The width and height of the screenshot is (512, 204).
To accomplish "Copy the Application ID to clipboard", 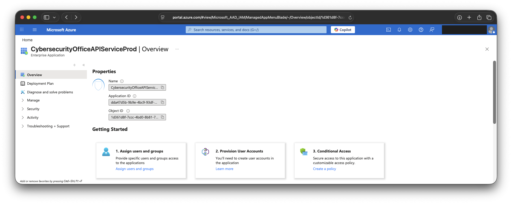I will (162, 102).
